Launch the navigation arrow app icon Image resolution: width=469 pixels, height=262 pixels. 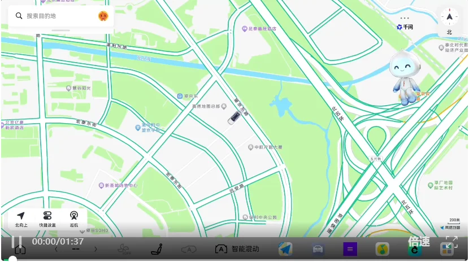click(285, 249)
